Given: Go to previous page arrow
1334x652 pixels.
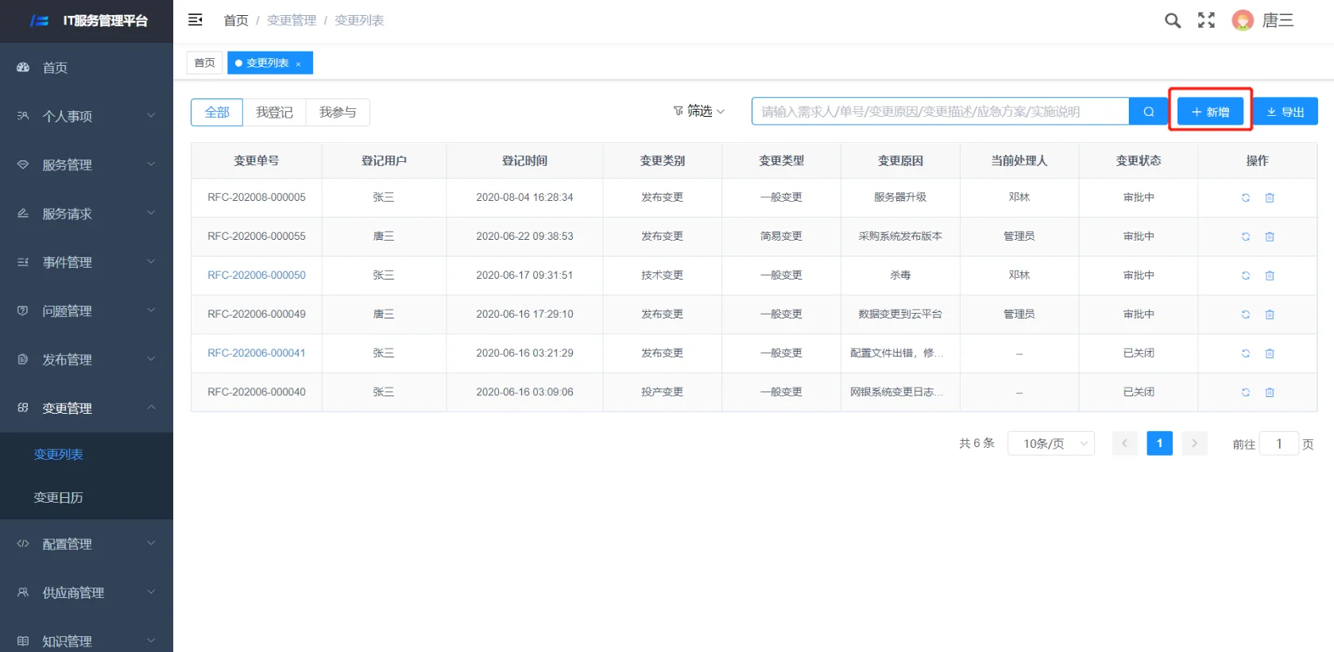Looking at the screenshot, I should [1124, 443].
